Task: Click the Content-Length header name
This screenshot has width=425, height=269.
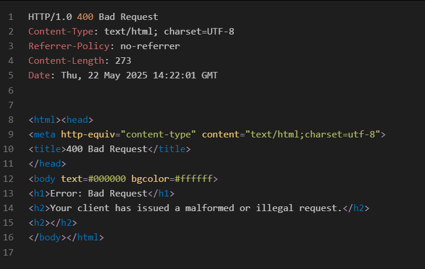Action: tap(66, 61)
